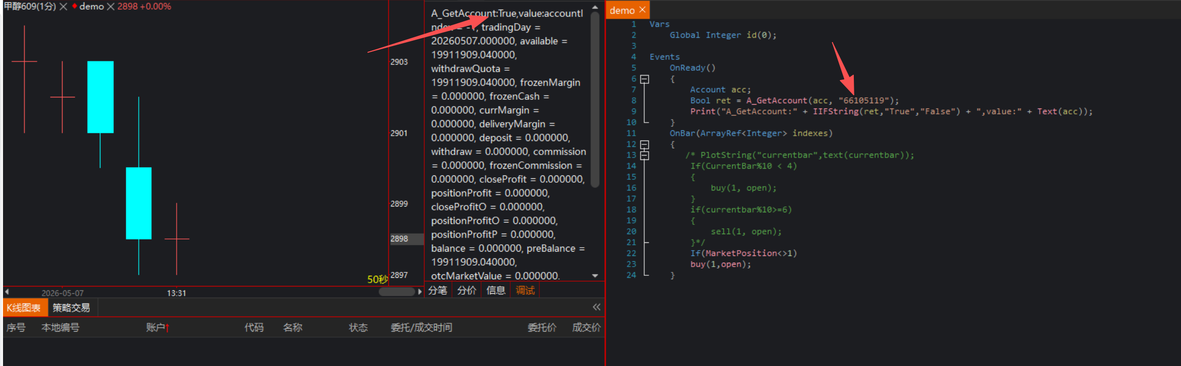Switch to the 分笔 tab
This screenshot has width=1181, height=366.
[x=438, y=290]
